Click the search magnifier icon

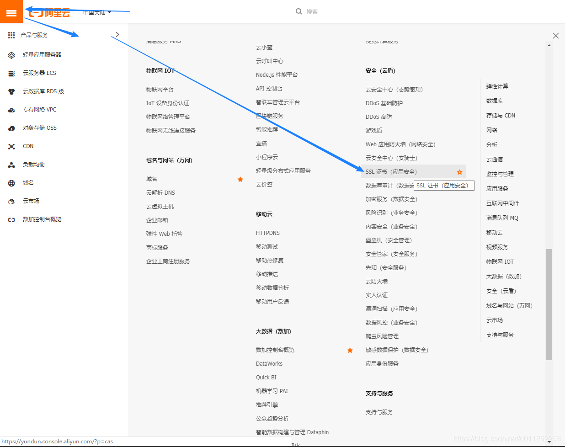point(299,11)
